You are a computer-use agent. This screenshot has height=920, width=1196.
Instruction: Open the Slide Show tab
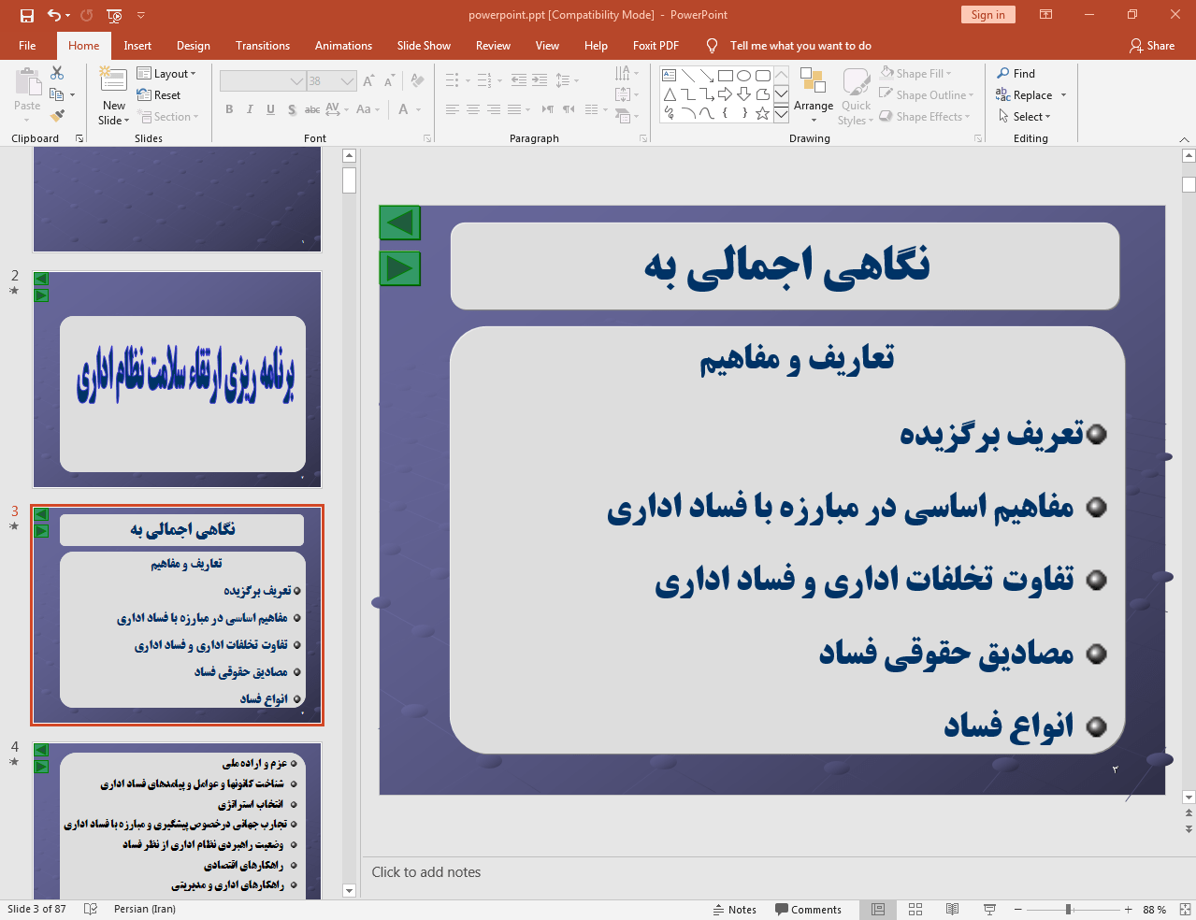pyautogui.click(x=424, y=46)
